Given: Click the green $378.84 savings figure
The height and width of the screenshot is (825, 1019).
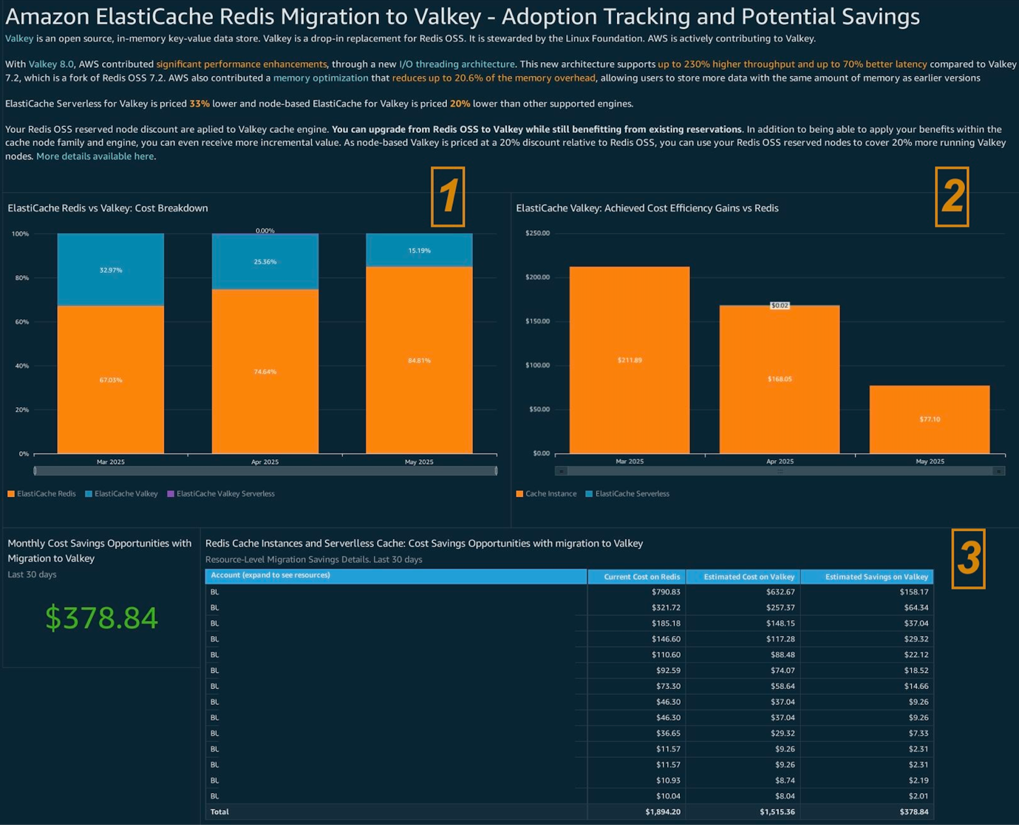Looking at the screenshot, I should click(x=100, y=618).
